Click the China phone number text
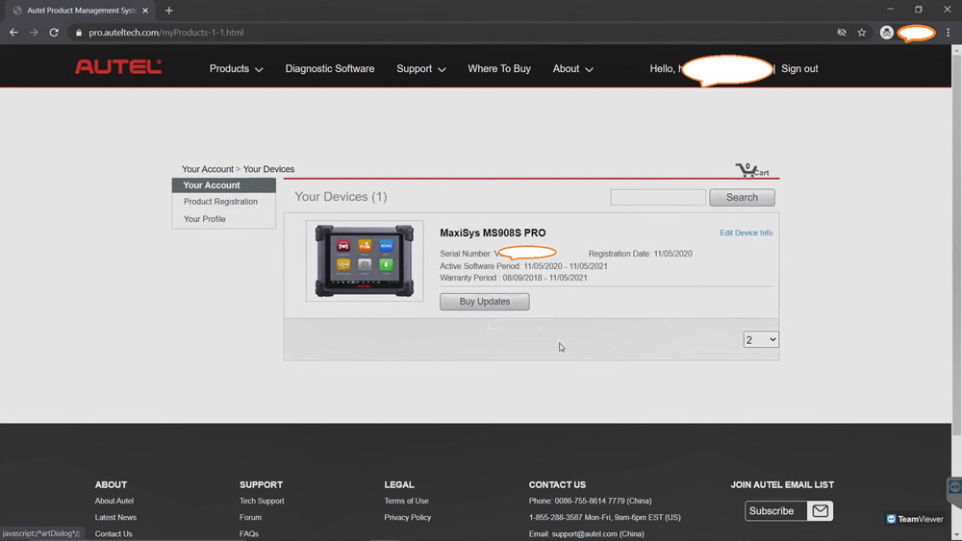The width and height of the screenshot is (962, 541). pyautogui.click(x=590, y=501)
